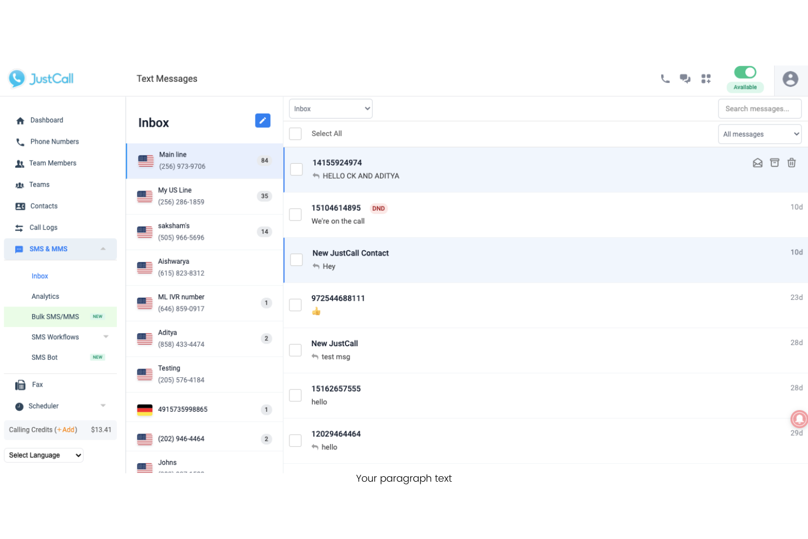Click the chat bubbles icon in header

click(685, 79)
